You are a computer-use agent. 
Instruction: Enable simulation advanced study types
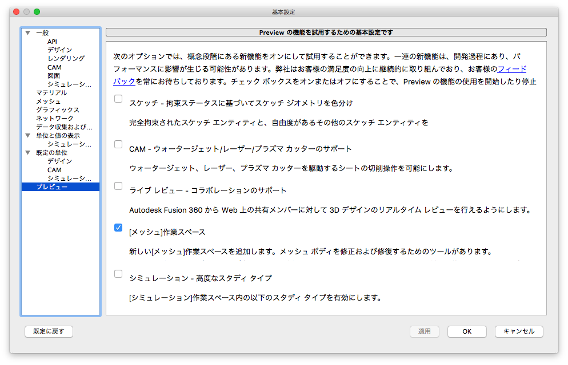point(118,273)
